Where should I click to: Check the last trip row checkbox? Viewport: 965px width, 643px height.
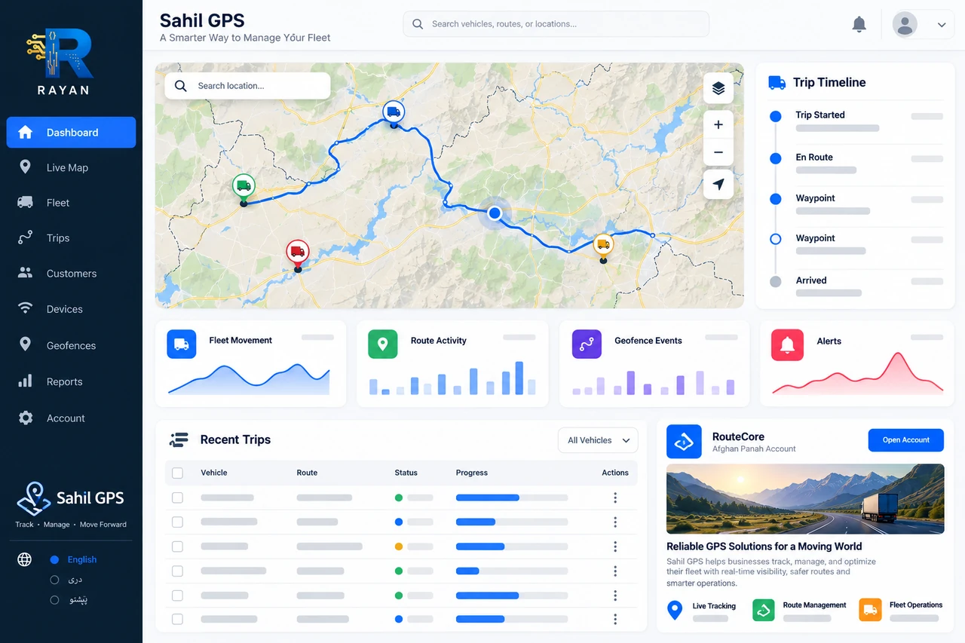(x=177, y=619)
